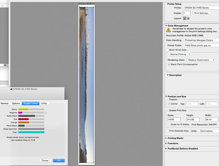Collapse Position and Size section
Viewport: 219px width, 166px height.
point(166,96)
